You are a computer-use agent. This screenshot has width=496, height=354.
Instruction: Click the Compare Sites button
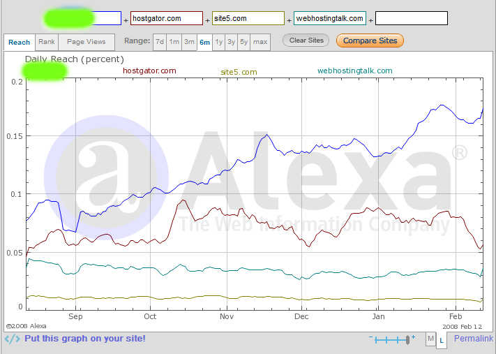[x=370, y=40]
